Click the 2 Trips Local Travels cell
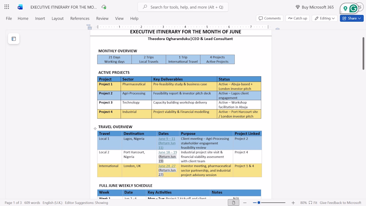The image size is (366, 206). [x=149, y=59]
